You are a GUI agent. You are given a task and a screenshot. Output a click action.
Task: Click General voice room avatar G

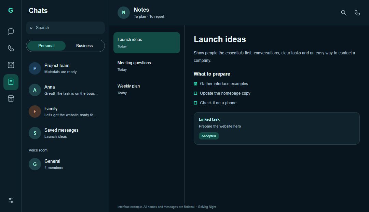(35, 164)
